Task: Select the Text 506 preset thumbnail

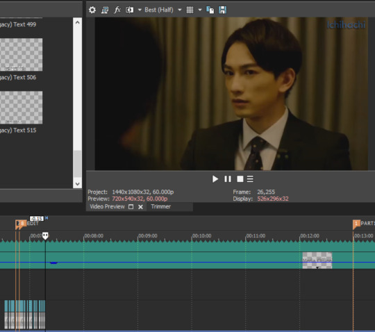Action: 21,55
